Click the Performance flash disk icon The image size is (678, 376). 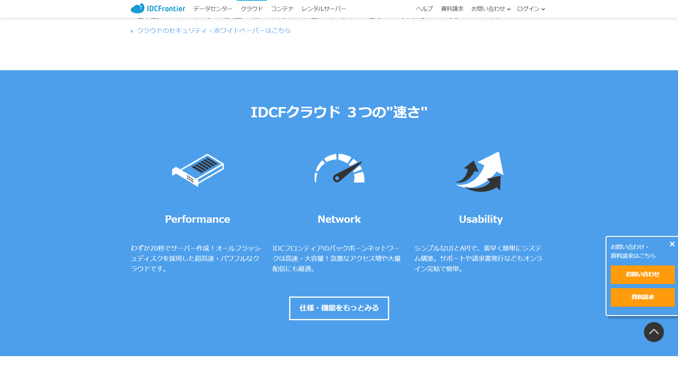tap(198, 170)
